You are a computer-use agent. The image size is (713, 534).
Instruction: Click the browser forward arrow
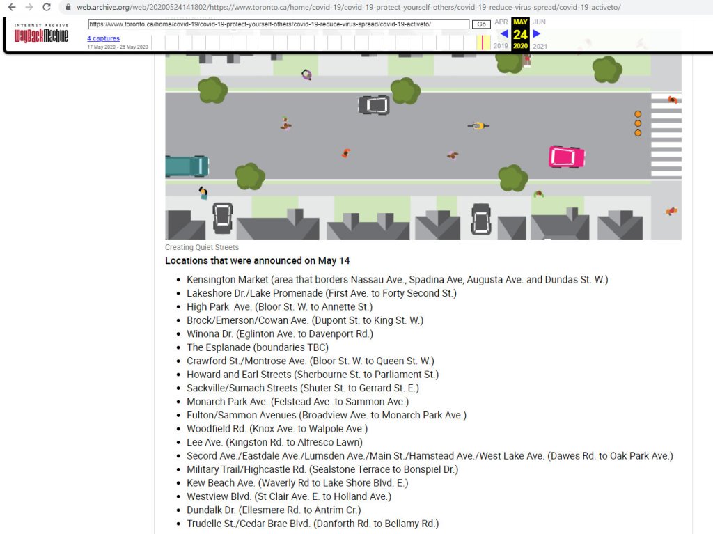pos(29,7)
